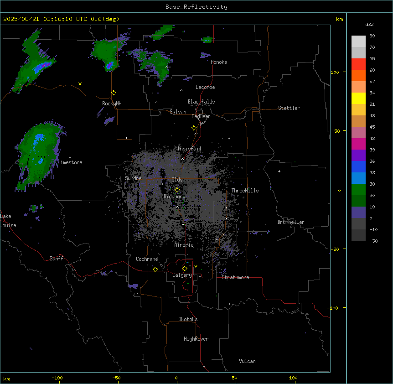Viewport: 393px width, 384px height.
Task: Click the yellow V marker west of RockyMH
Action: (80, 84)
